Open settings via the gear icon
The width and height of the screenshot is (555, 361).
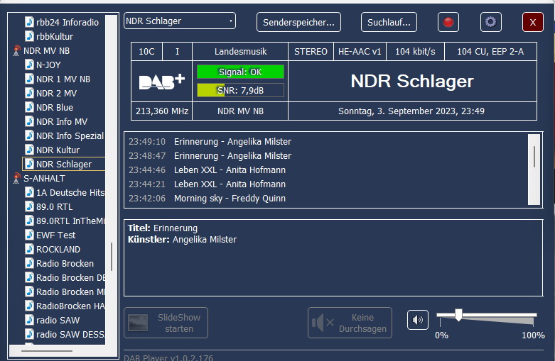(x=490, y=22)
